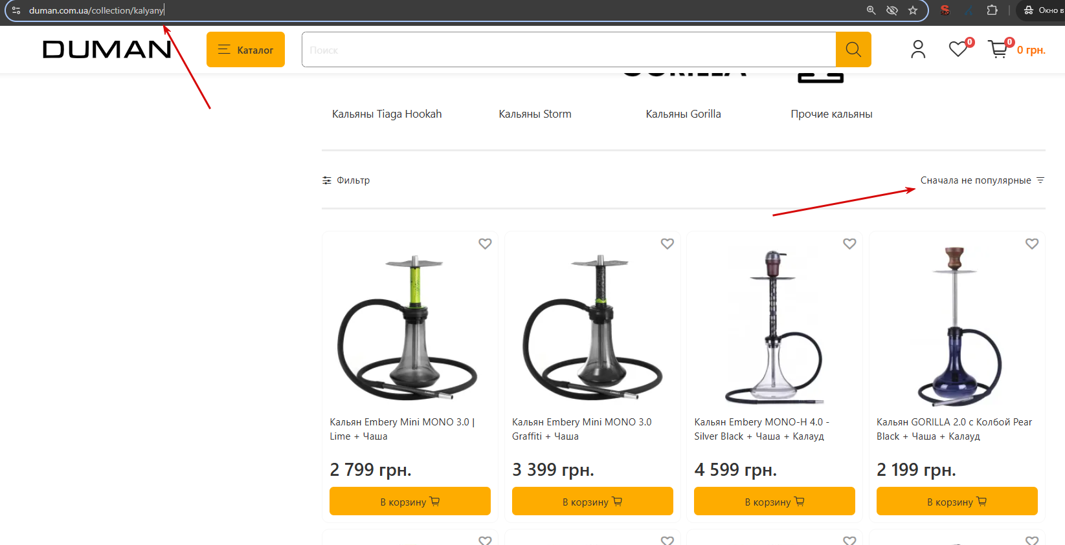Image resolution: width=1065 pixels, height=545 pixels.
Task: Open title Кальян Embery MONO-H 4.0 Silver Black
Action: (x=762, y=429)
